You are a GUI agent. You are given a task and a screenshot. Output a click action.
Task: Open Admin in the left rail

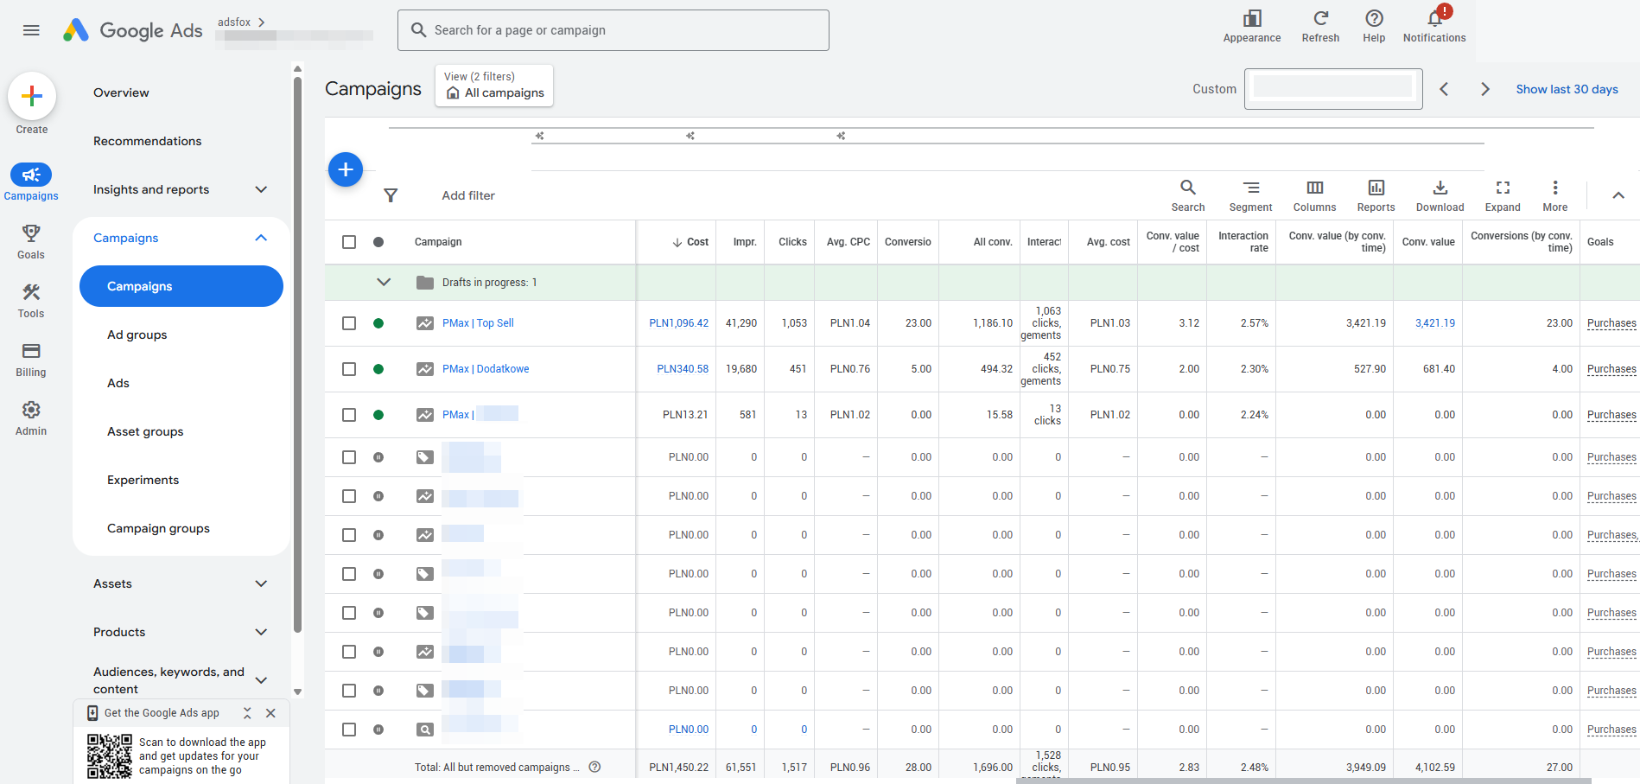(31, 417)
